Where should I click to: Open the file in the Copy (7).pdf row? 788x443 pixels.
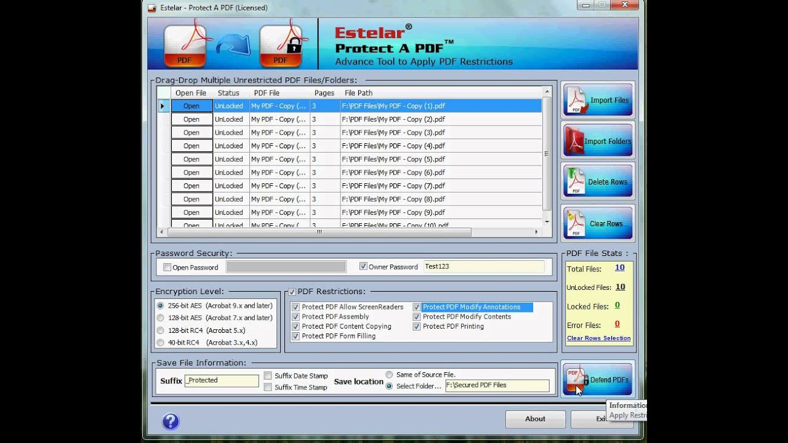(191, 186)
